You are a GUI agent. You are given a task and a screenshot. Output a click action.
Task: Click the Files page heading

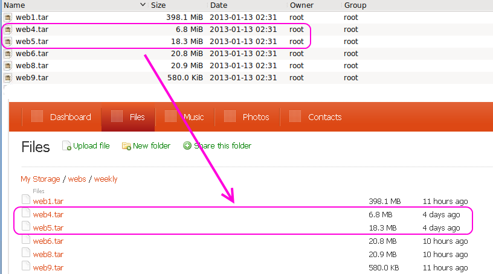[x=36, y=147]
